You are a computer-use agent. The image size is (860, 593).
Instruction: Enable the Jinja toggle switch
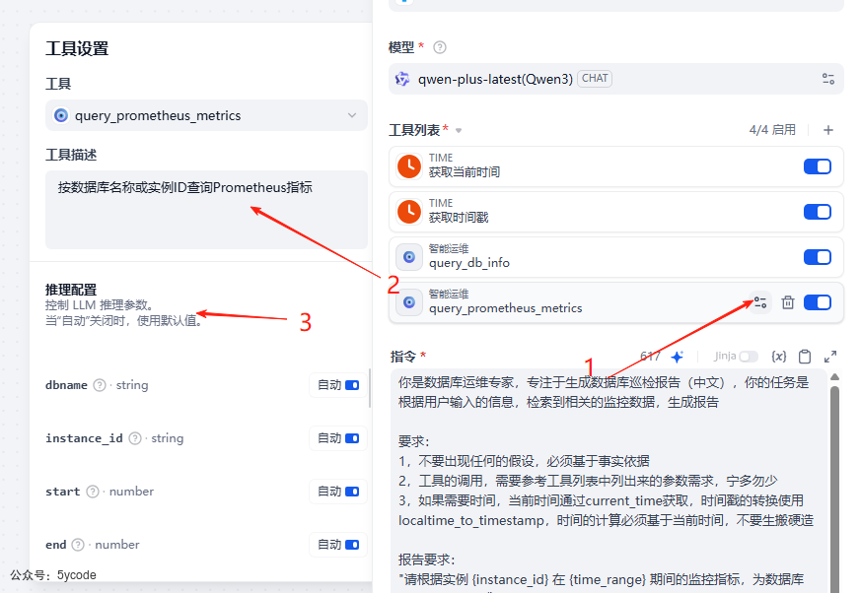coord(749,357)
